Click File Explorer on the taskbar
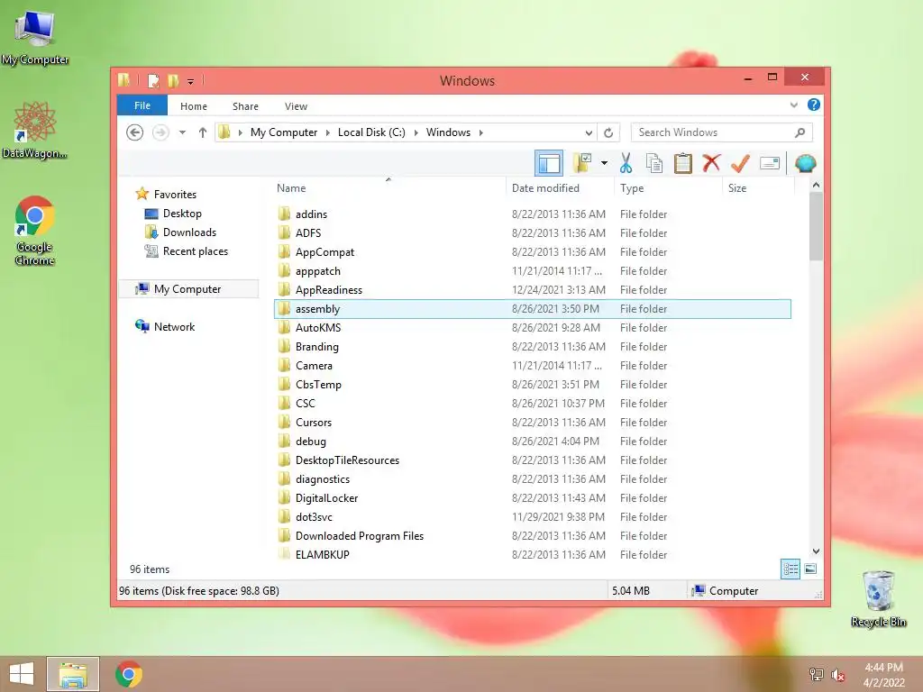923x692 pixels. point(73,674)
